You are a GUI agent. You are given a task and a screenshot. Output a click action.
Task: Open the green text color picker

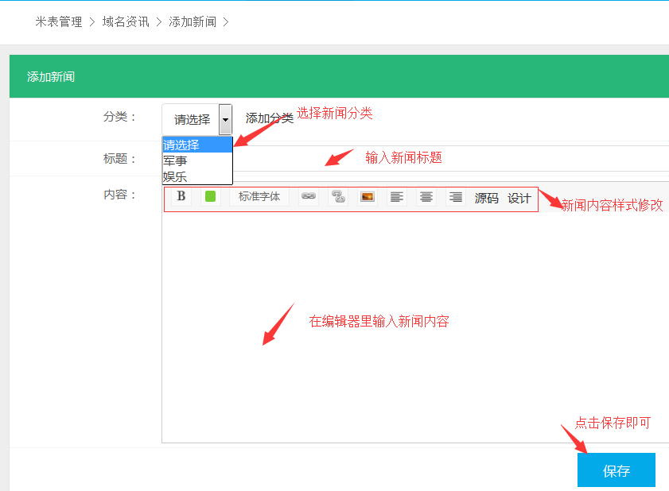(210, 196)
